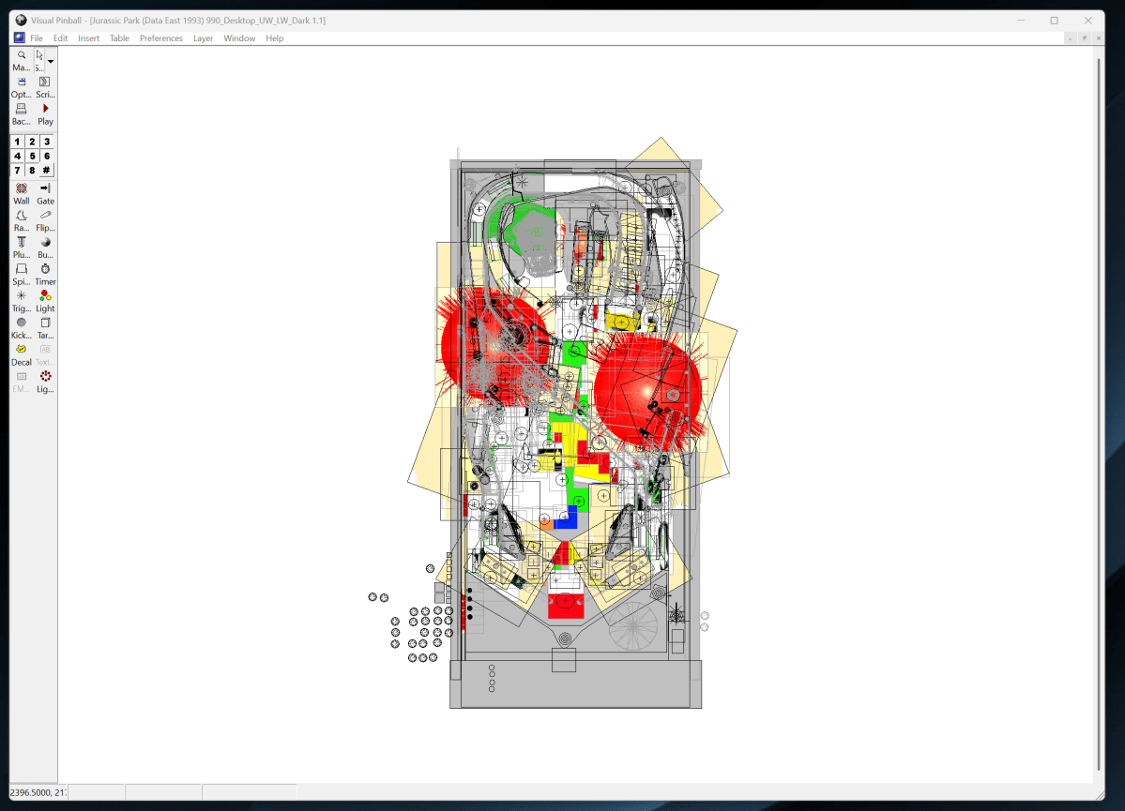Toggle layer 4 visibility
1125x811 pixels.
pyautogui.click(x=17, y=156)
